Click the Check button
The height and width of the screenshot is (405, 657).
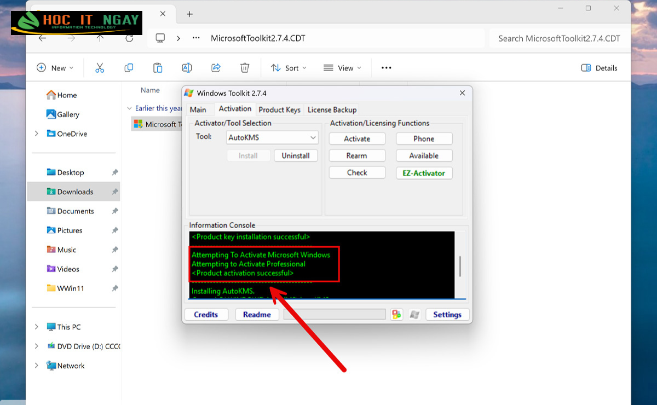(x=357, y=173)
